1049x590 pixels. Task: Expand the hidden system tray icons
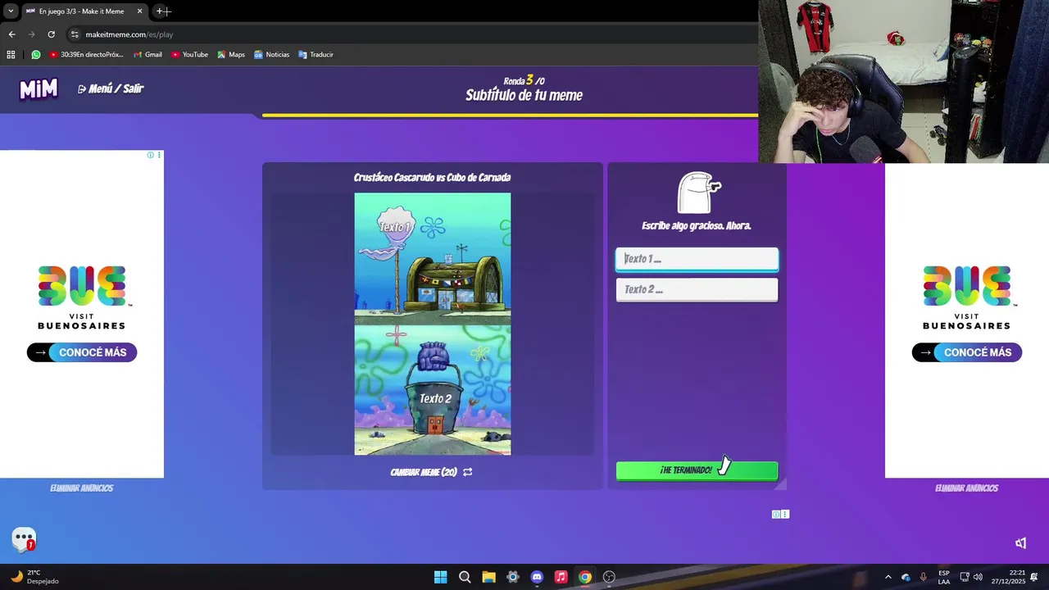click(888, 577)
